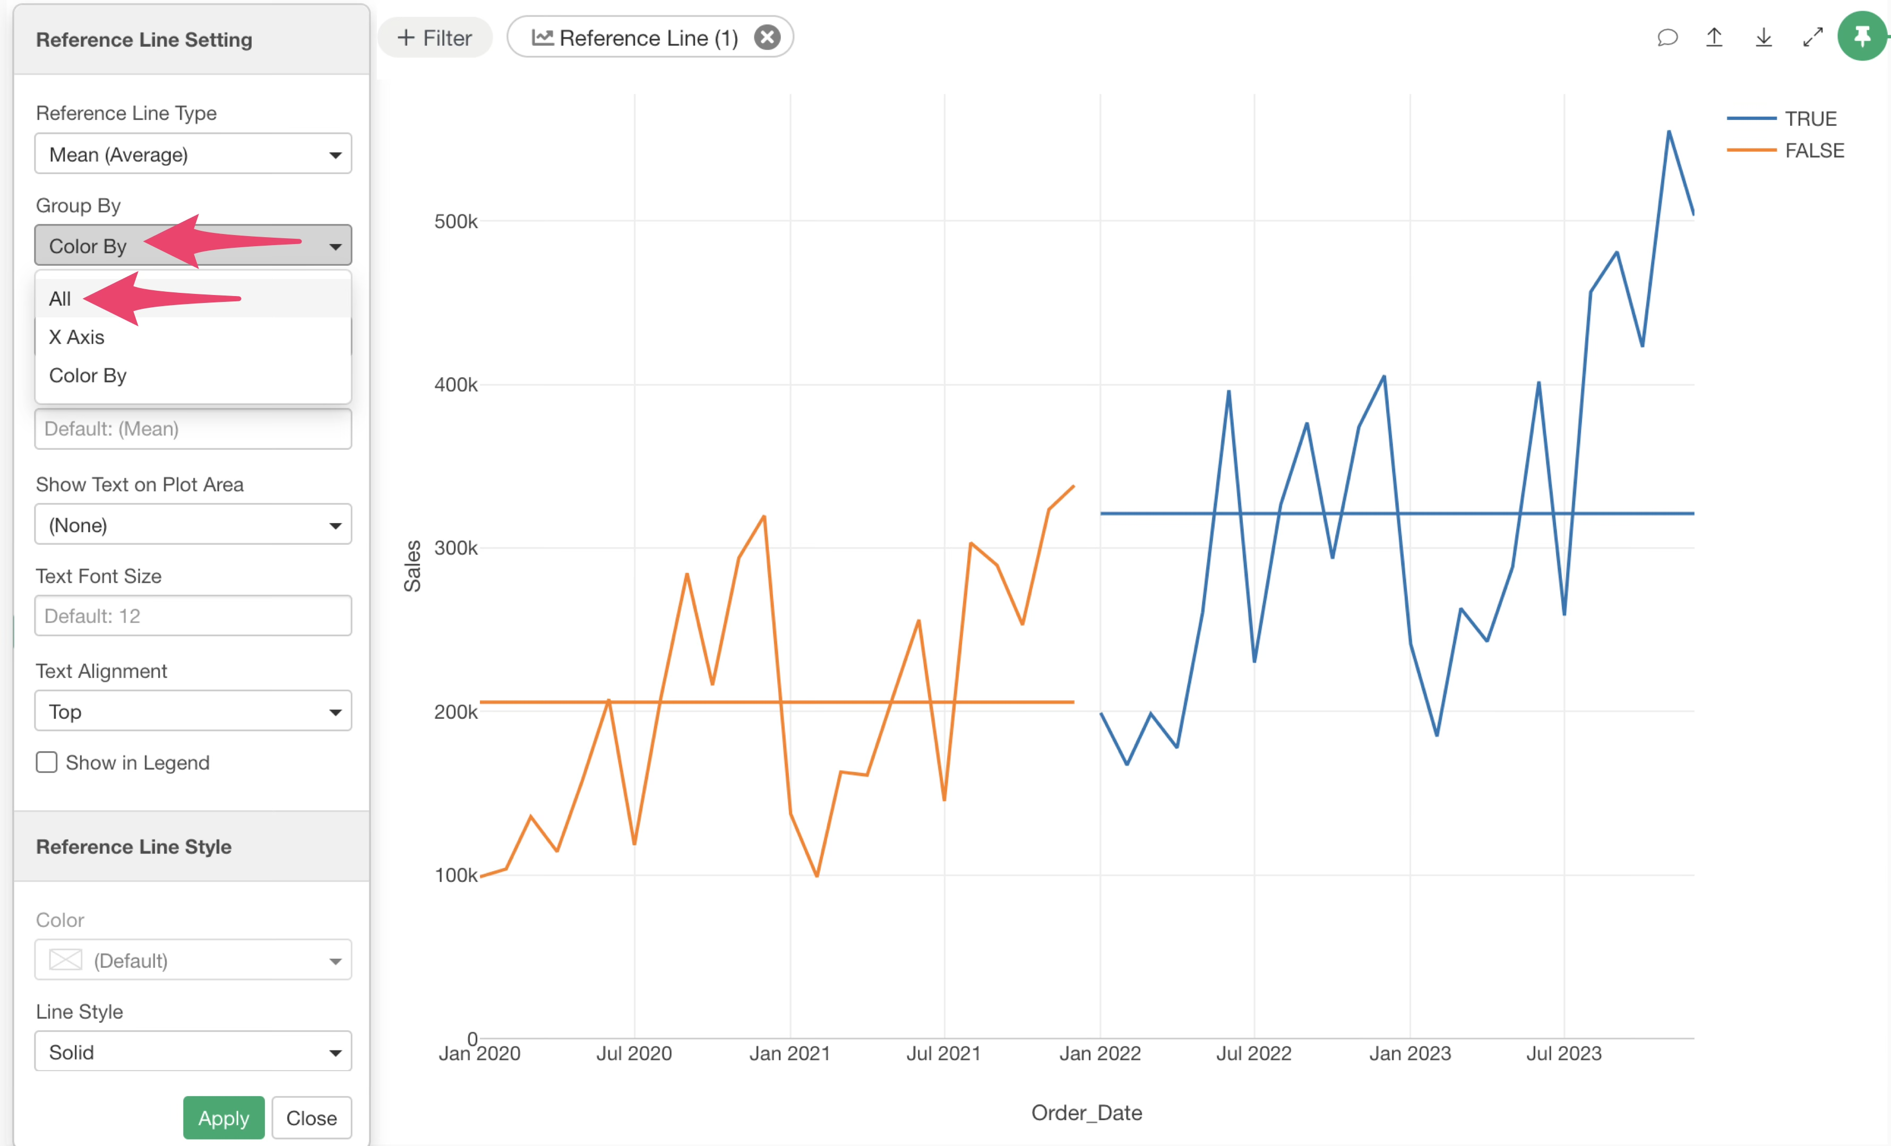
Task: Select All in the Group By list
Action: click(60, 298)
